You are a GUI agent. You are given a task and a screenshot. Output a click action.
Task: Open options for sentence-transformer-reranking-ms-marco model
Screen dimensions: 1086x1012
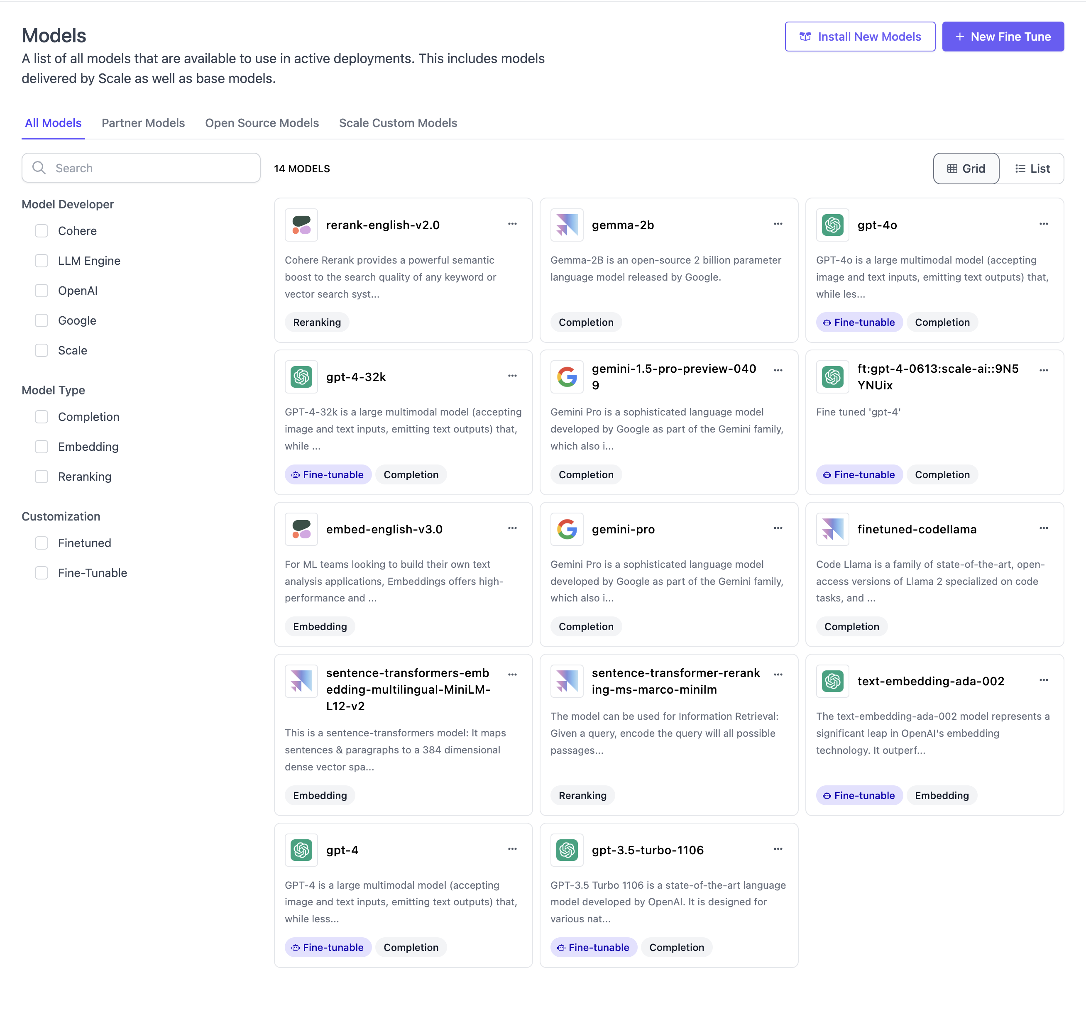click(x=778, y=675)
